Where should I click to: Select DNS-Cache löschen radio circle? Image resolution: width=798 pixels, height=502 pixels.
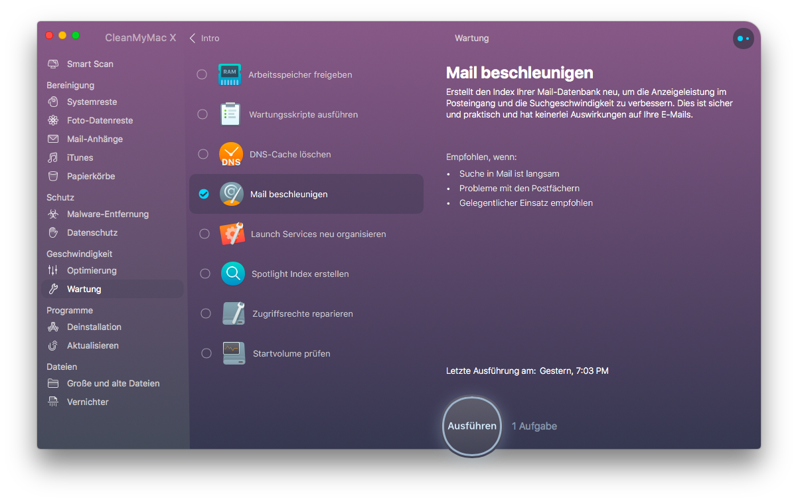[203, 154]
